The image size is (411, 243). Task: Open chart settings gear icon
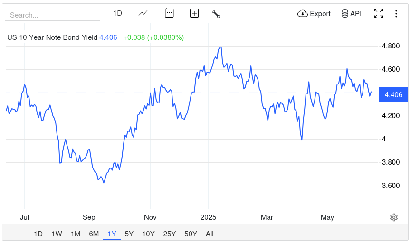point(393,217)
